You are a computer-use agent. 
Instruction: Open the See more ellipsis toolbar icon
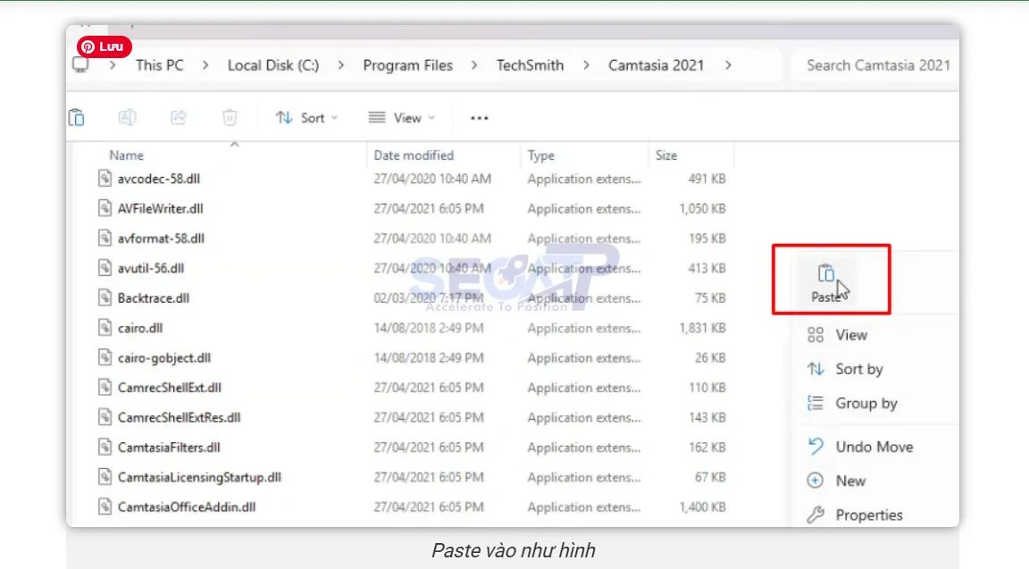(479, 117)
